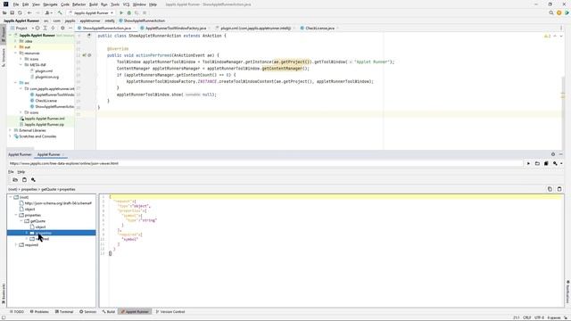Click the JSON viewer paste clipboard icon

(24, 180)
